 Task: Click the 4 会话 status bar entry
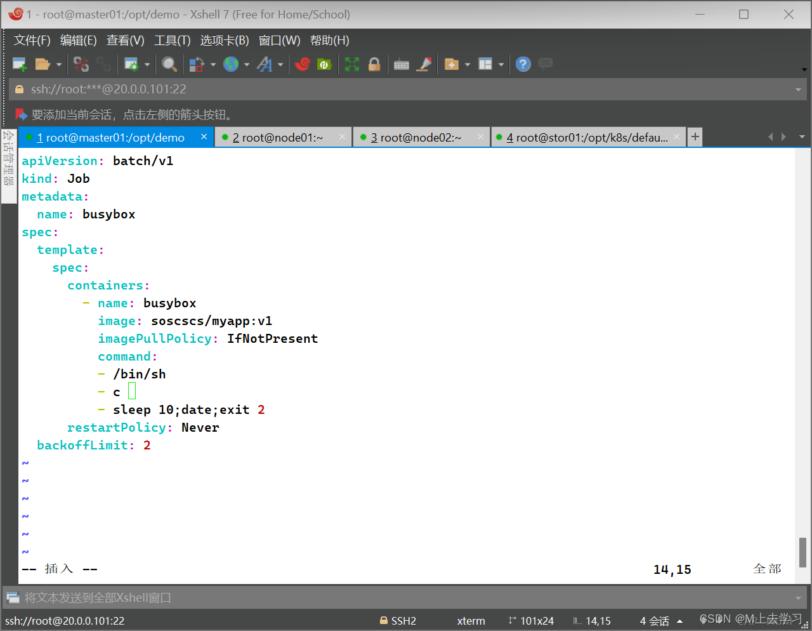click(x=655, y=621)
